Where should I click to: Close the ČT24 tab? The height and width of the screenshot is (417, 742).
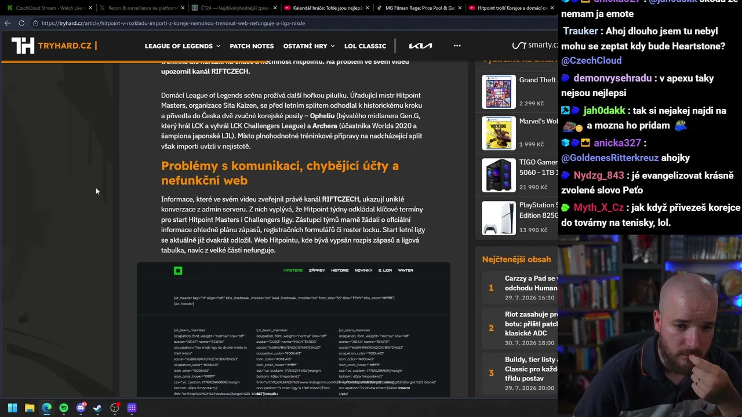coord(275,8)
